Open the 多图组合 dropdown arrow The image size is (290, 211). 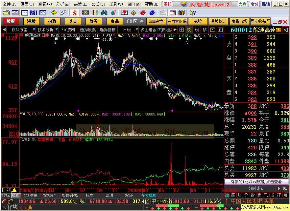[159, 30]
